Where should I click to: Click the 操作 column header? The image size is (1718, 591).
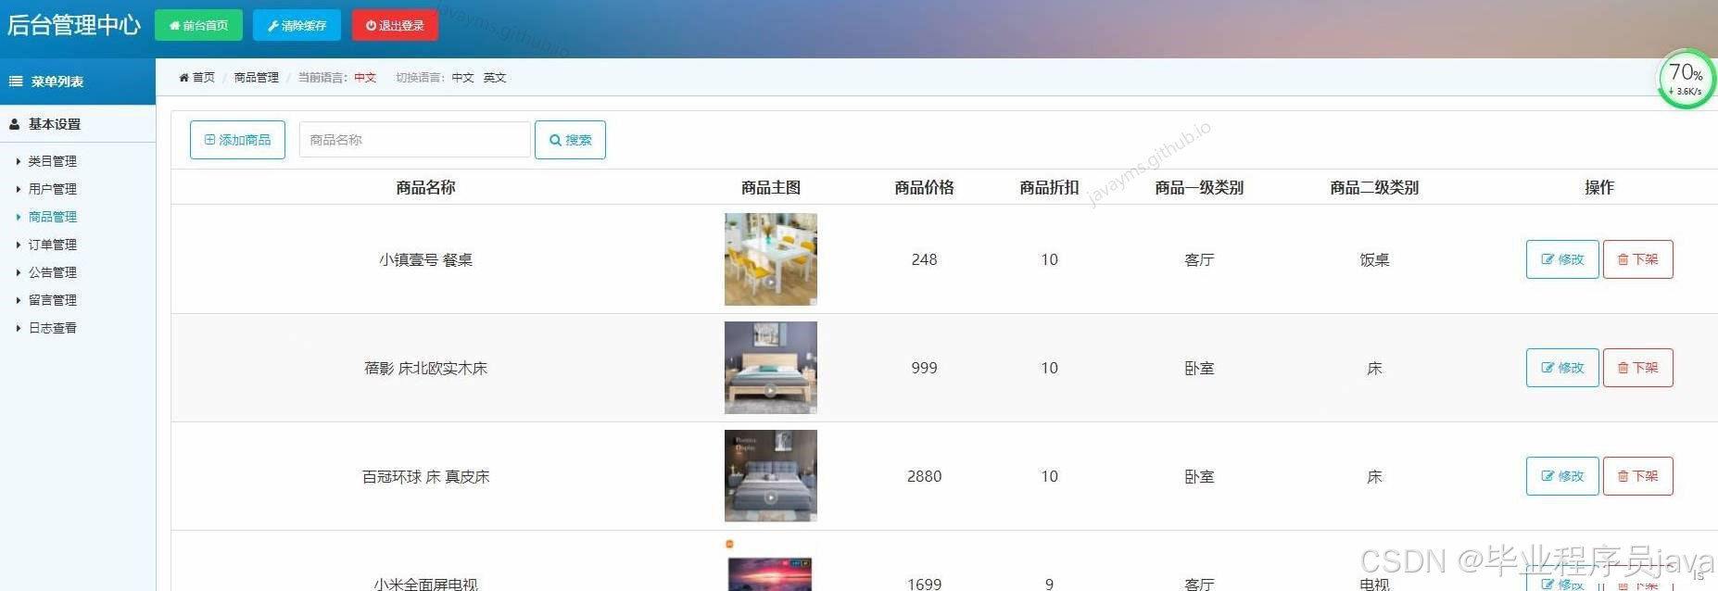[x=1599, y=187]
